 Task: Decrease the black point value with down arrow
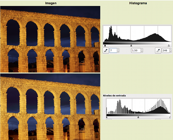pyautogui.click(x=118, y=51)
